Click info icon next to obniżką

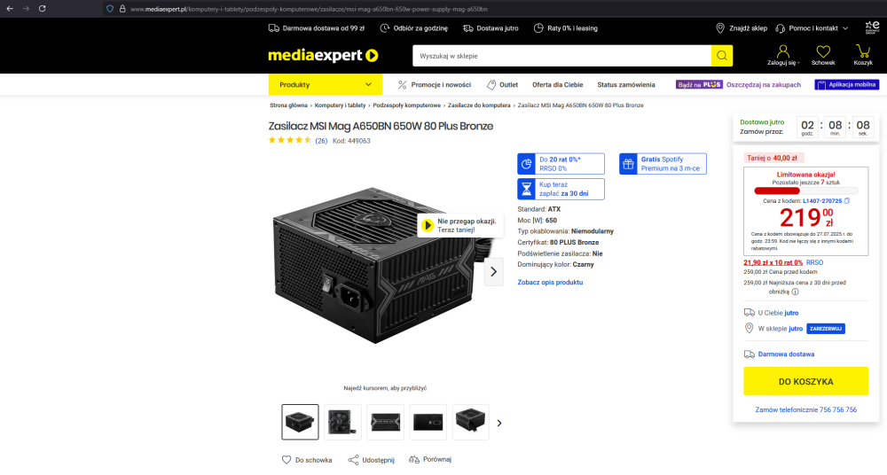795,292
